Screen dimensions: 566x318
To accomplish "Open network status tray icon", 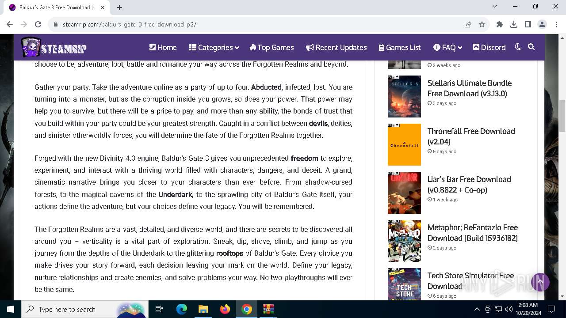I will pyautogui.click(x=498, y=309).
